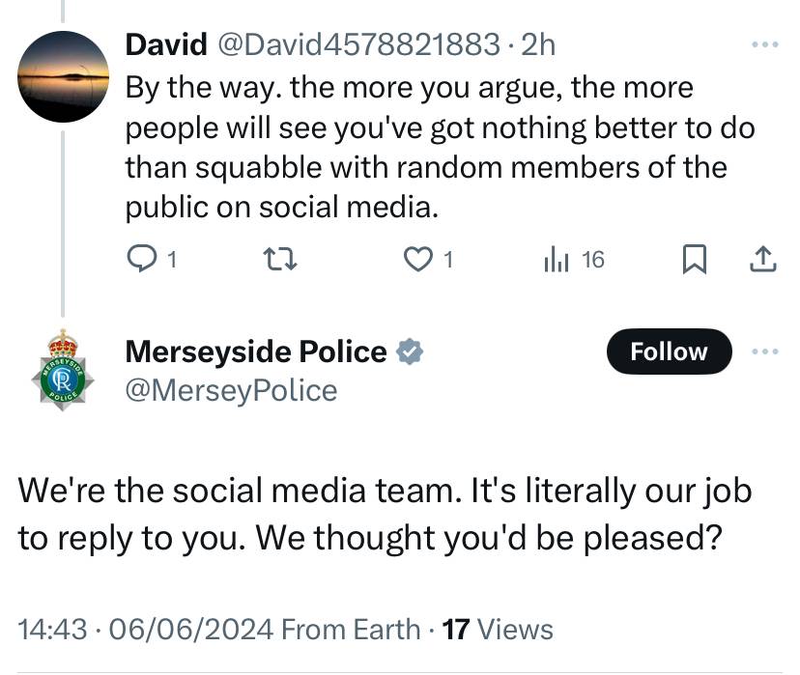Share David's tweet via upload icon

pyautogui.click(x=763, y=259)
